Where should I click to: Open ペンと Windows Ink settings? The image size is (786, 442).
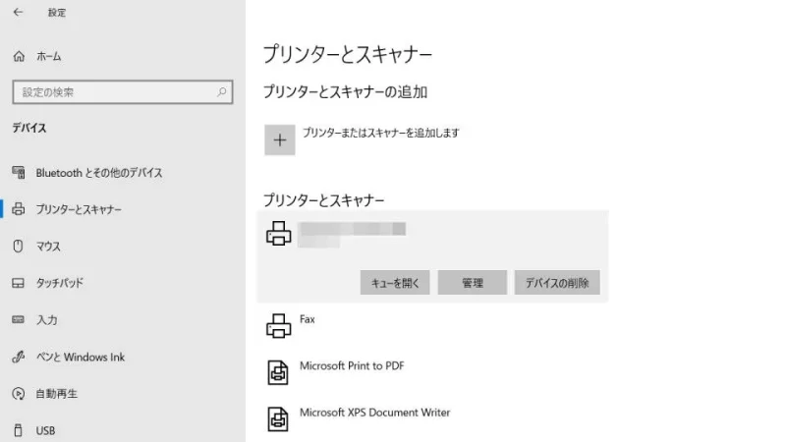click(80, 358)
